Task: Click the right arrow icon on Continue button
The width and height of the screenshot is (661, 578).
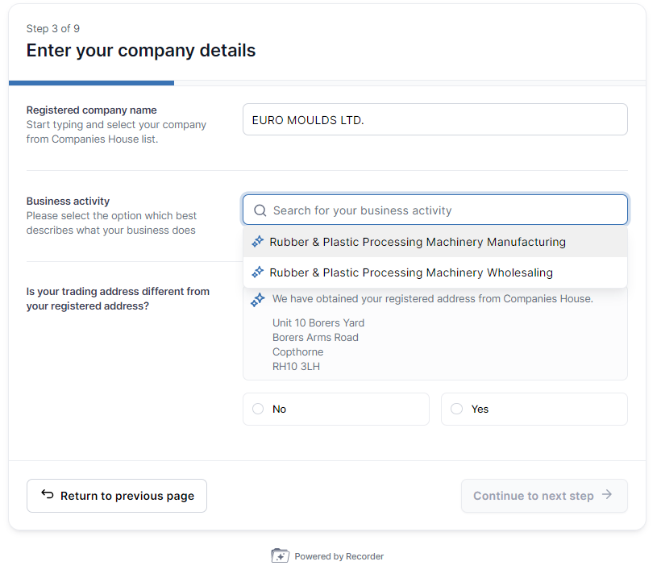Action: click(607, 495)
